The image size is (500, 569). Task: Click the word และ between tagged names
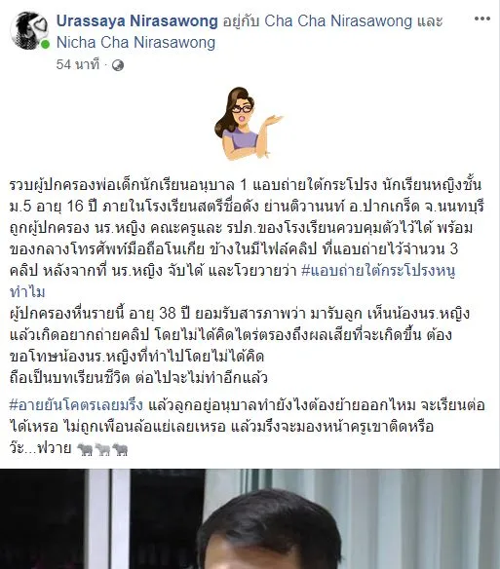430,21
